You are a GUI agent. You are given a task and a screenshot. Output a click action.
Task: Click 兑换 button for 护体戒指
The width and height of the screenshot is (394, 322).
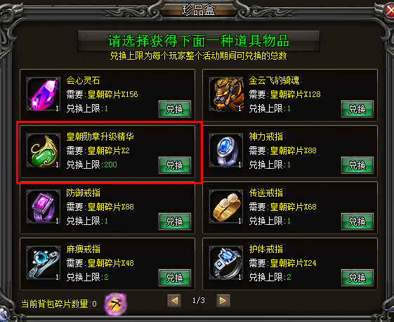[x=357, y=278]
